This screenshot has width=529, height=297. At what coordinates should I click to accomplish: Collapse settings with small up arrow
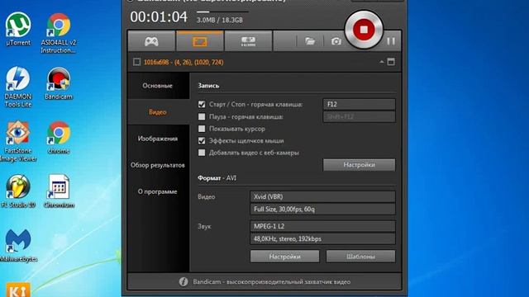click(x=382, y=62)
